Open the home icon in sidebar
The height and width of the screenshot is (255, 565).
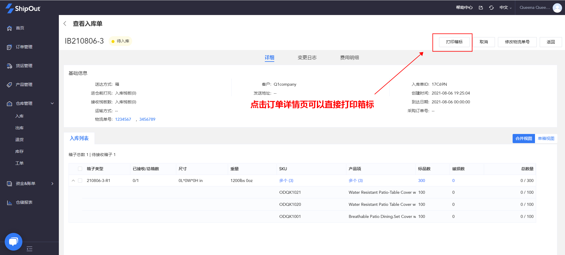pos(9,28)
